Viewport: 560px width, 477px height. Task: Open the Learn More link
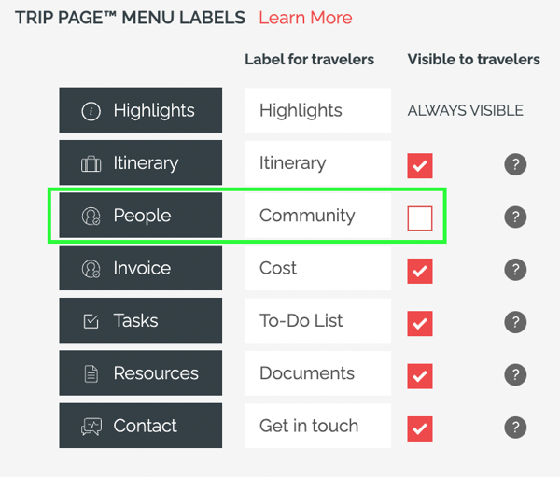point(305,18)
